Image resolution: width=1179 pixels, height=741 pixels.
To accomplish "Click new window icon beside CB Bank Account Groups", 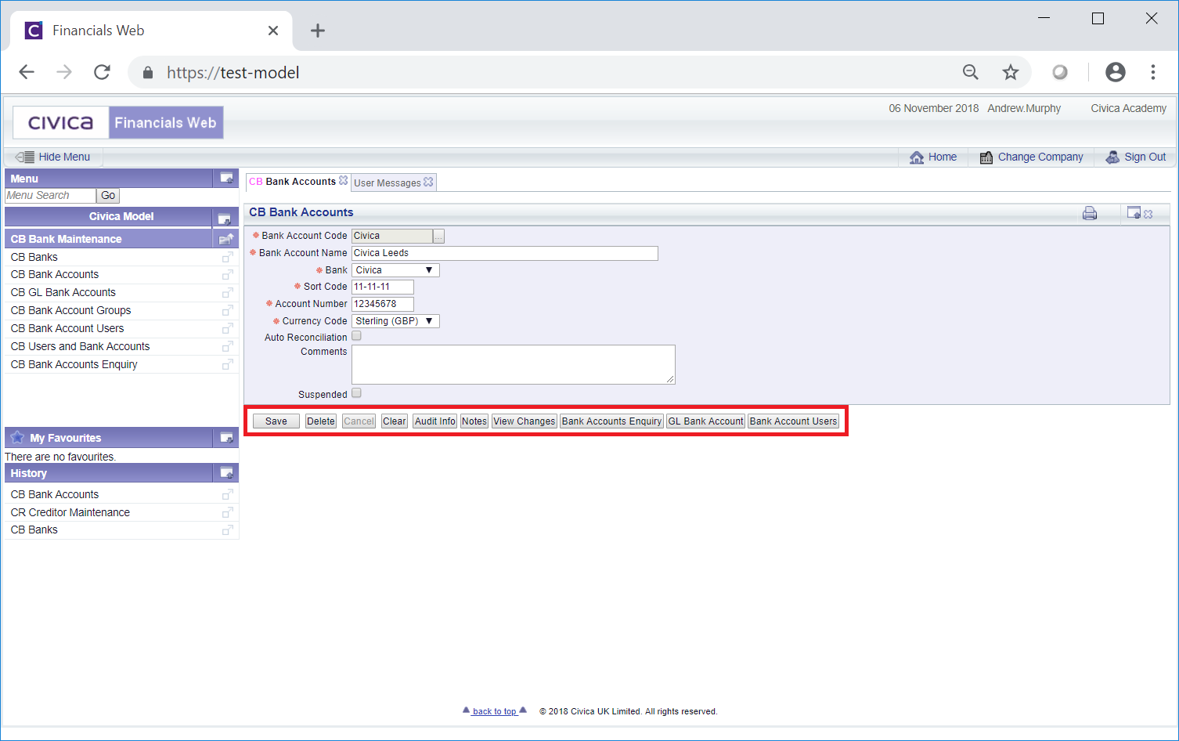I will [227, 311].
